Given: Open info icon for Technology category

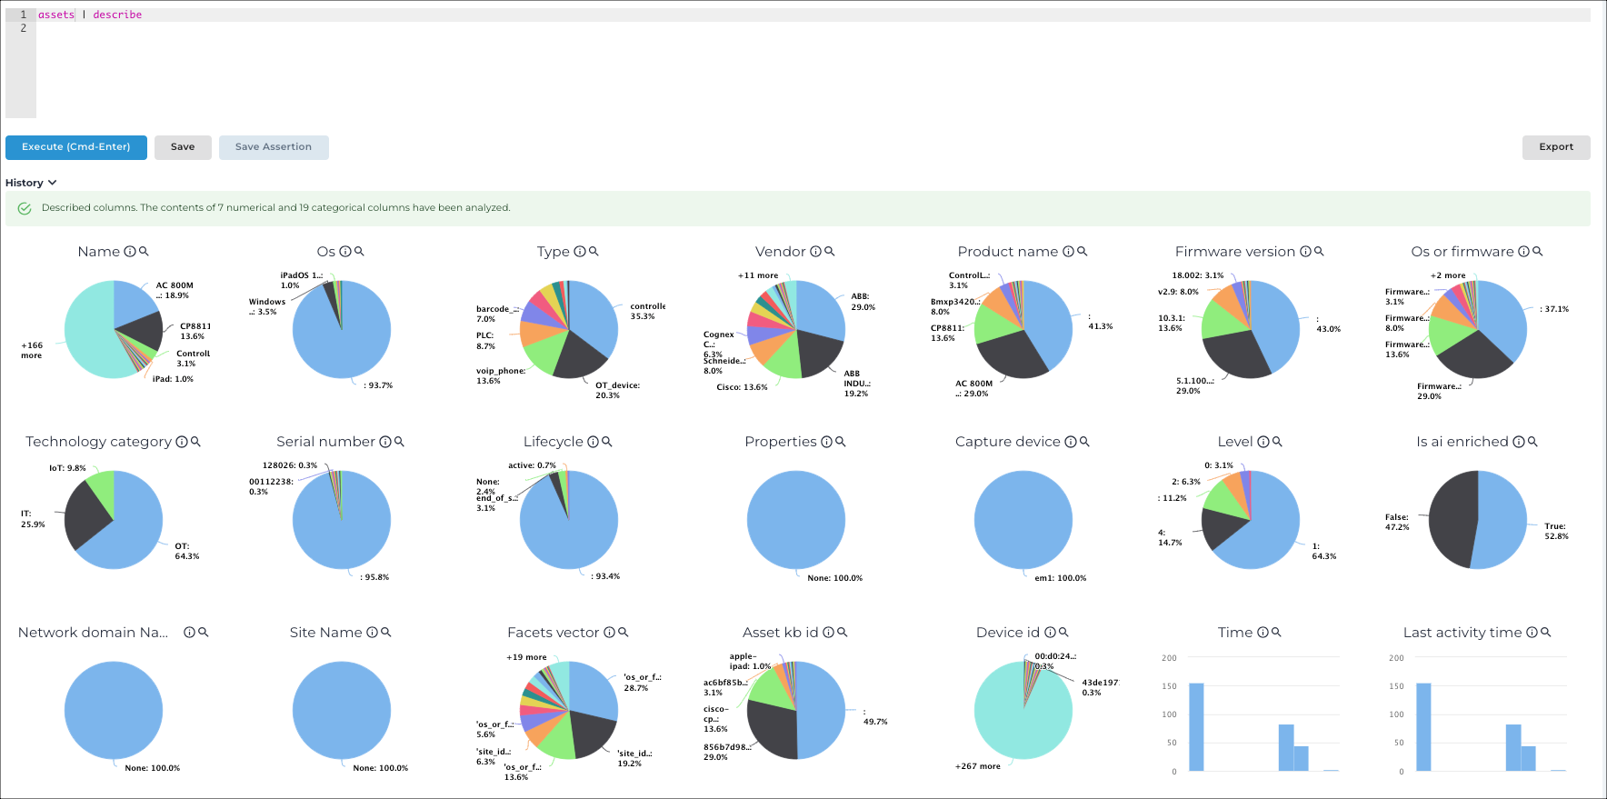Looking at the screenshot, I should pos(181,442).
